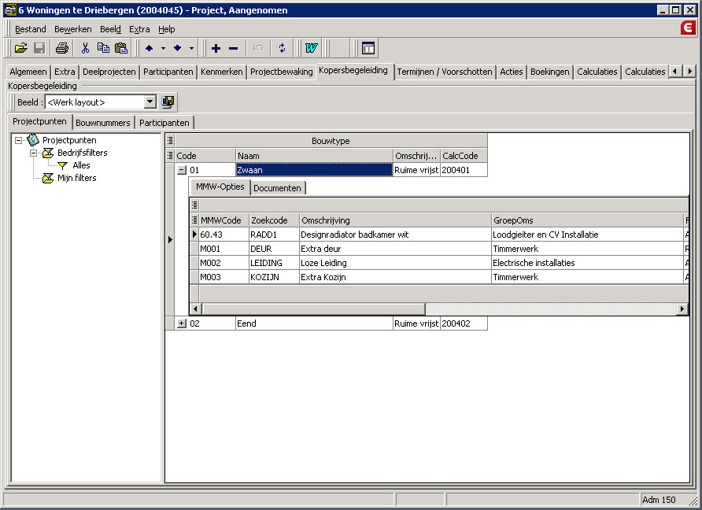Click the open folder toolbar icon
Screen dimensions: 702x510
point(21,48)
